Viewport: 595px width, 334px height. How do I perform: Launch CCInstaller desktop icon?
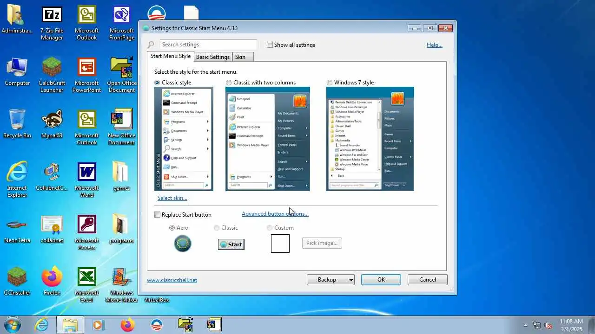coord(17,281)
